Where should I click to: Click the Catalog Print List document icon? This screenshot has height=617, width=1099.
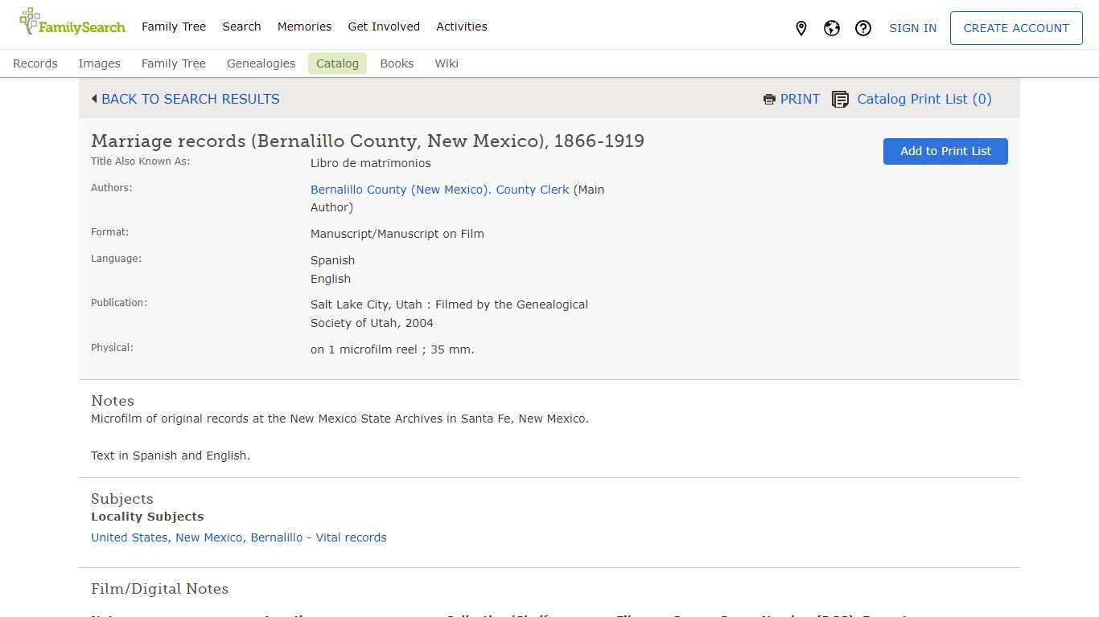pos(840,100)
